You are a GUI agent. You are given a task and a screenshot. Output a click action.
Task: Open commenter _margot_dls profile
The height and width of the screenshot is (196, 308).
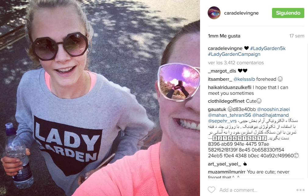coord(222,71)
